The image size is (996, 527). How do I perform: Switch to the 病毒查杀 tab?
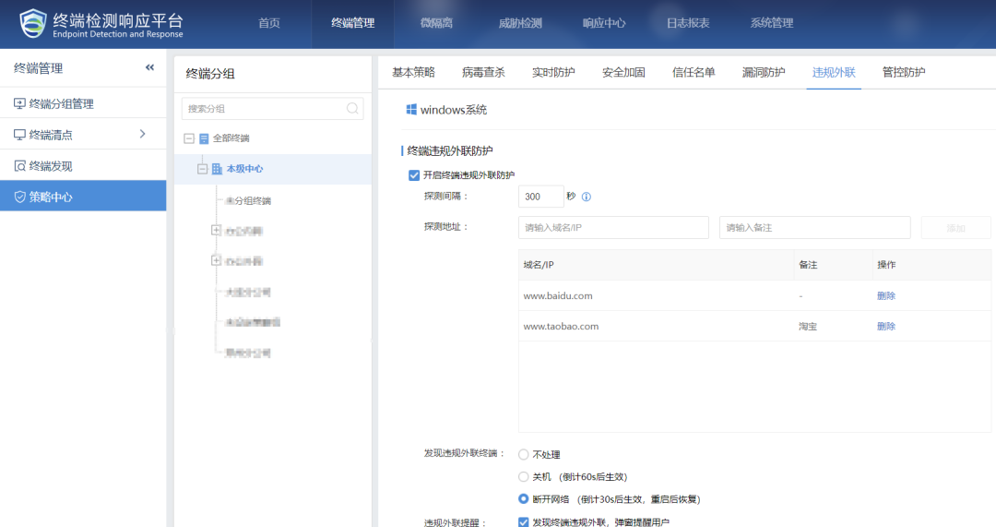click(483, 73)
